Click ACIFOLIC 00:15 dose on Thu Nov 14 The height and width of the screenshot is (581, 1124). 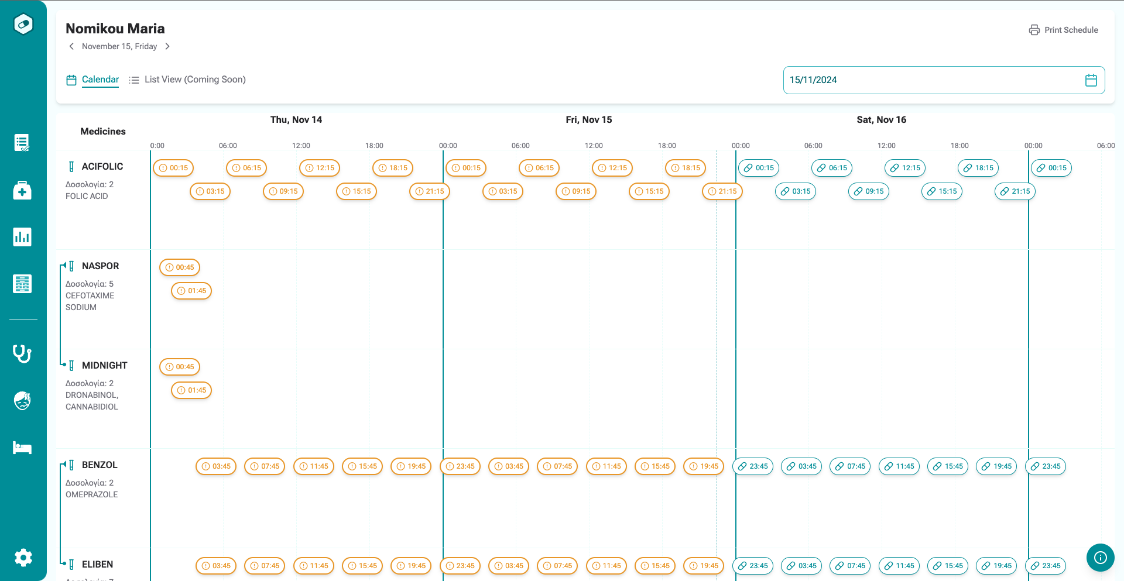[173, 168]
